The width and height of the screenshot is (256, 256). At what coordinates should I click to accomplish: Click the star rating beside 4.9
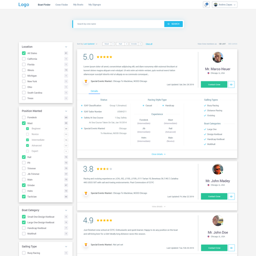click(104, 220)
